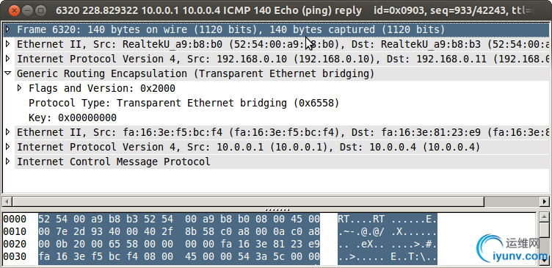552x268 pixels.
Task: Expand the Frame 6320 tree row
Action: pyautogui.click(x=8, y=29)
